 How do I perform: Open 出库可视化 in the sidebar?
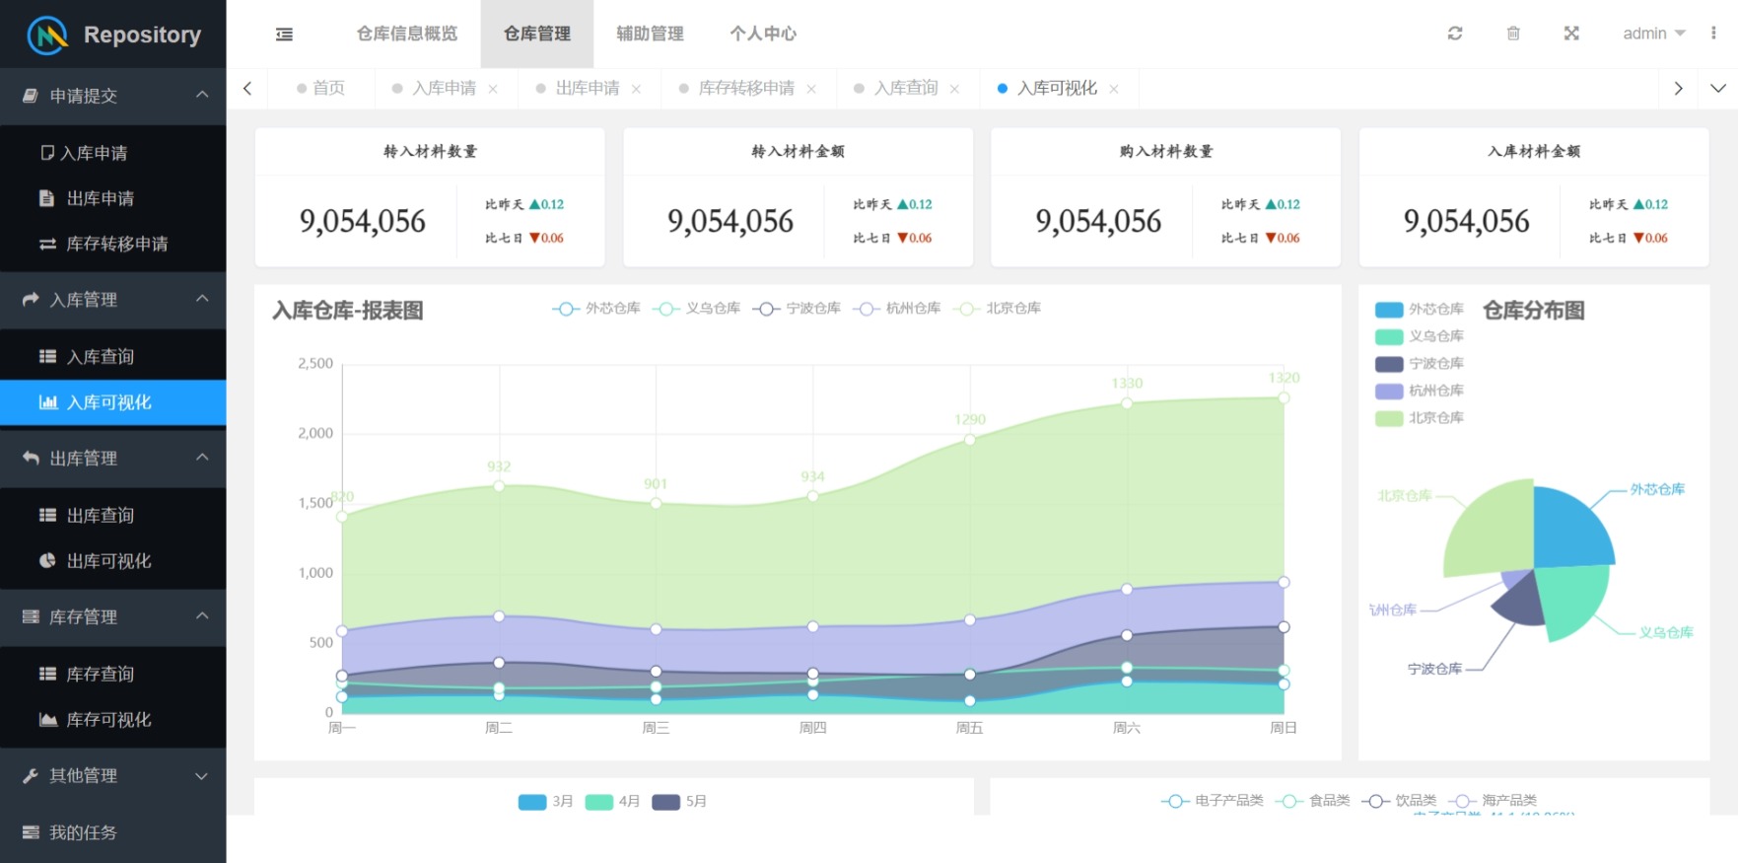click(x=113, y=561)
